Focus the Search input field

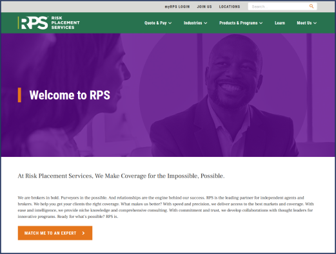pyautogui.click(x=279, y=6)
